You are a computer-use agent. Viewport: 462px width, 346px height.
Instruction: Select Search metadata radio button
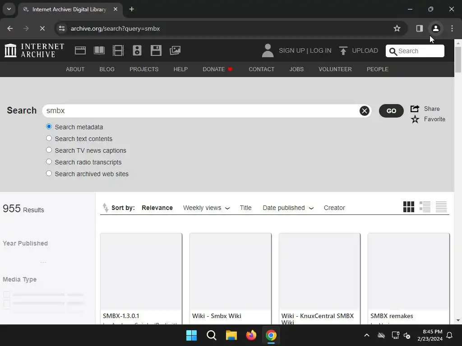(x=49, y=127)
